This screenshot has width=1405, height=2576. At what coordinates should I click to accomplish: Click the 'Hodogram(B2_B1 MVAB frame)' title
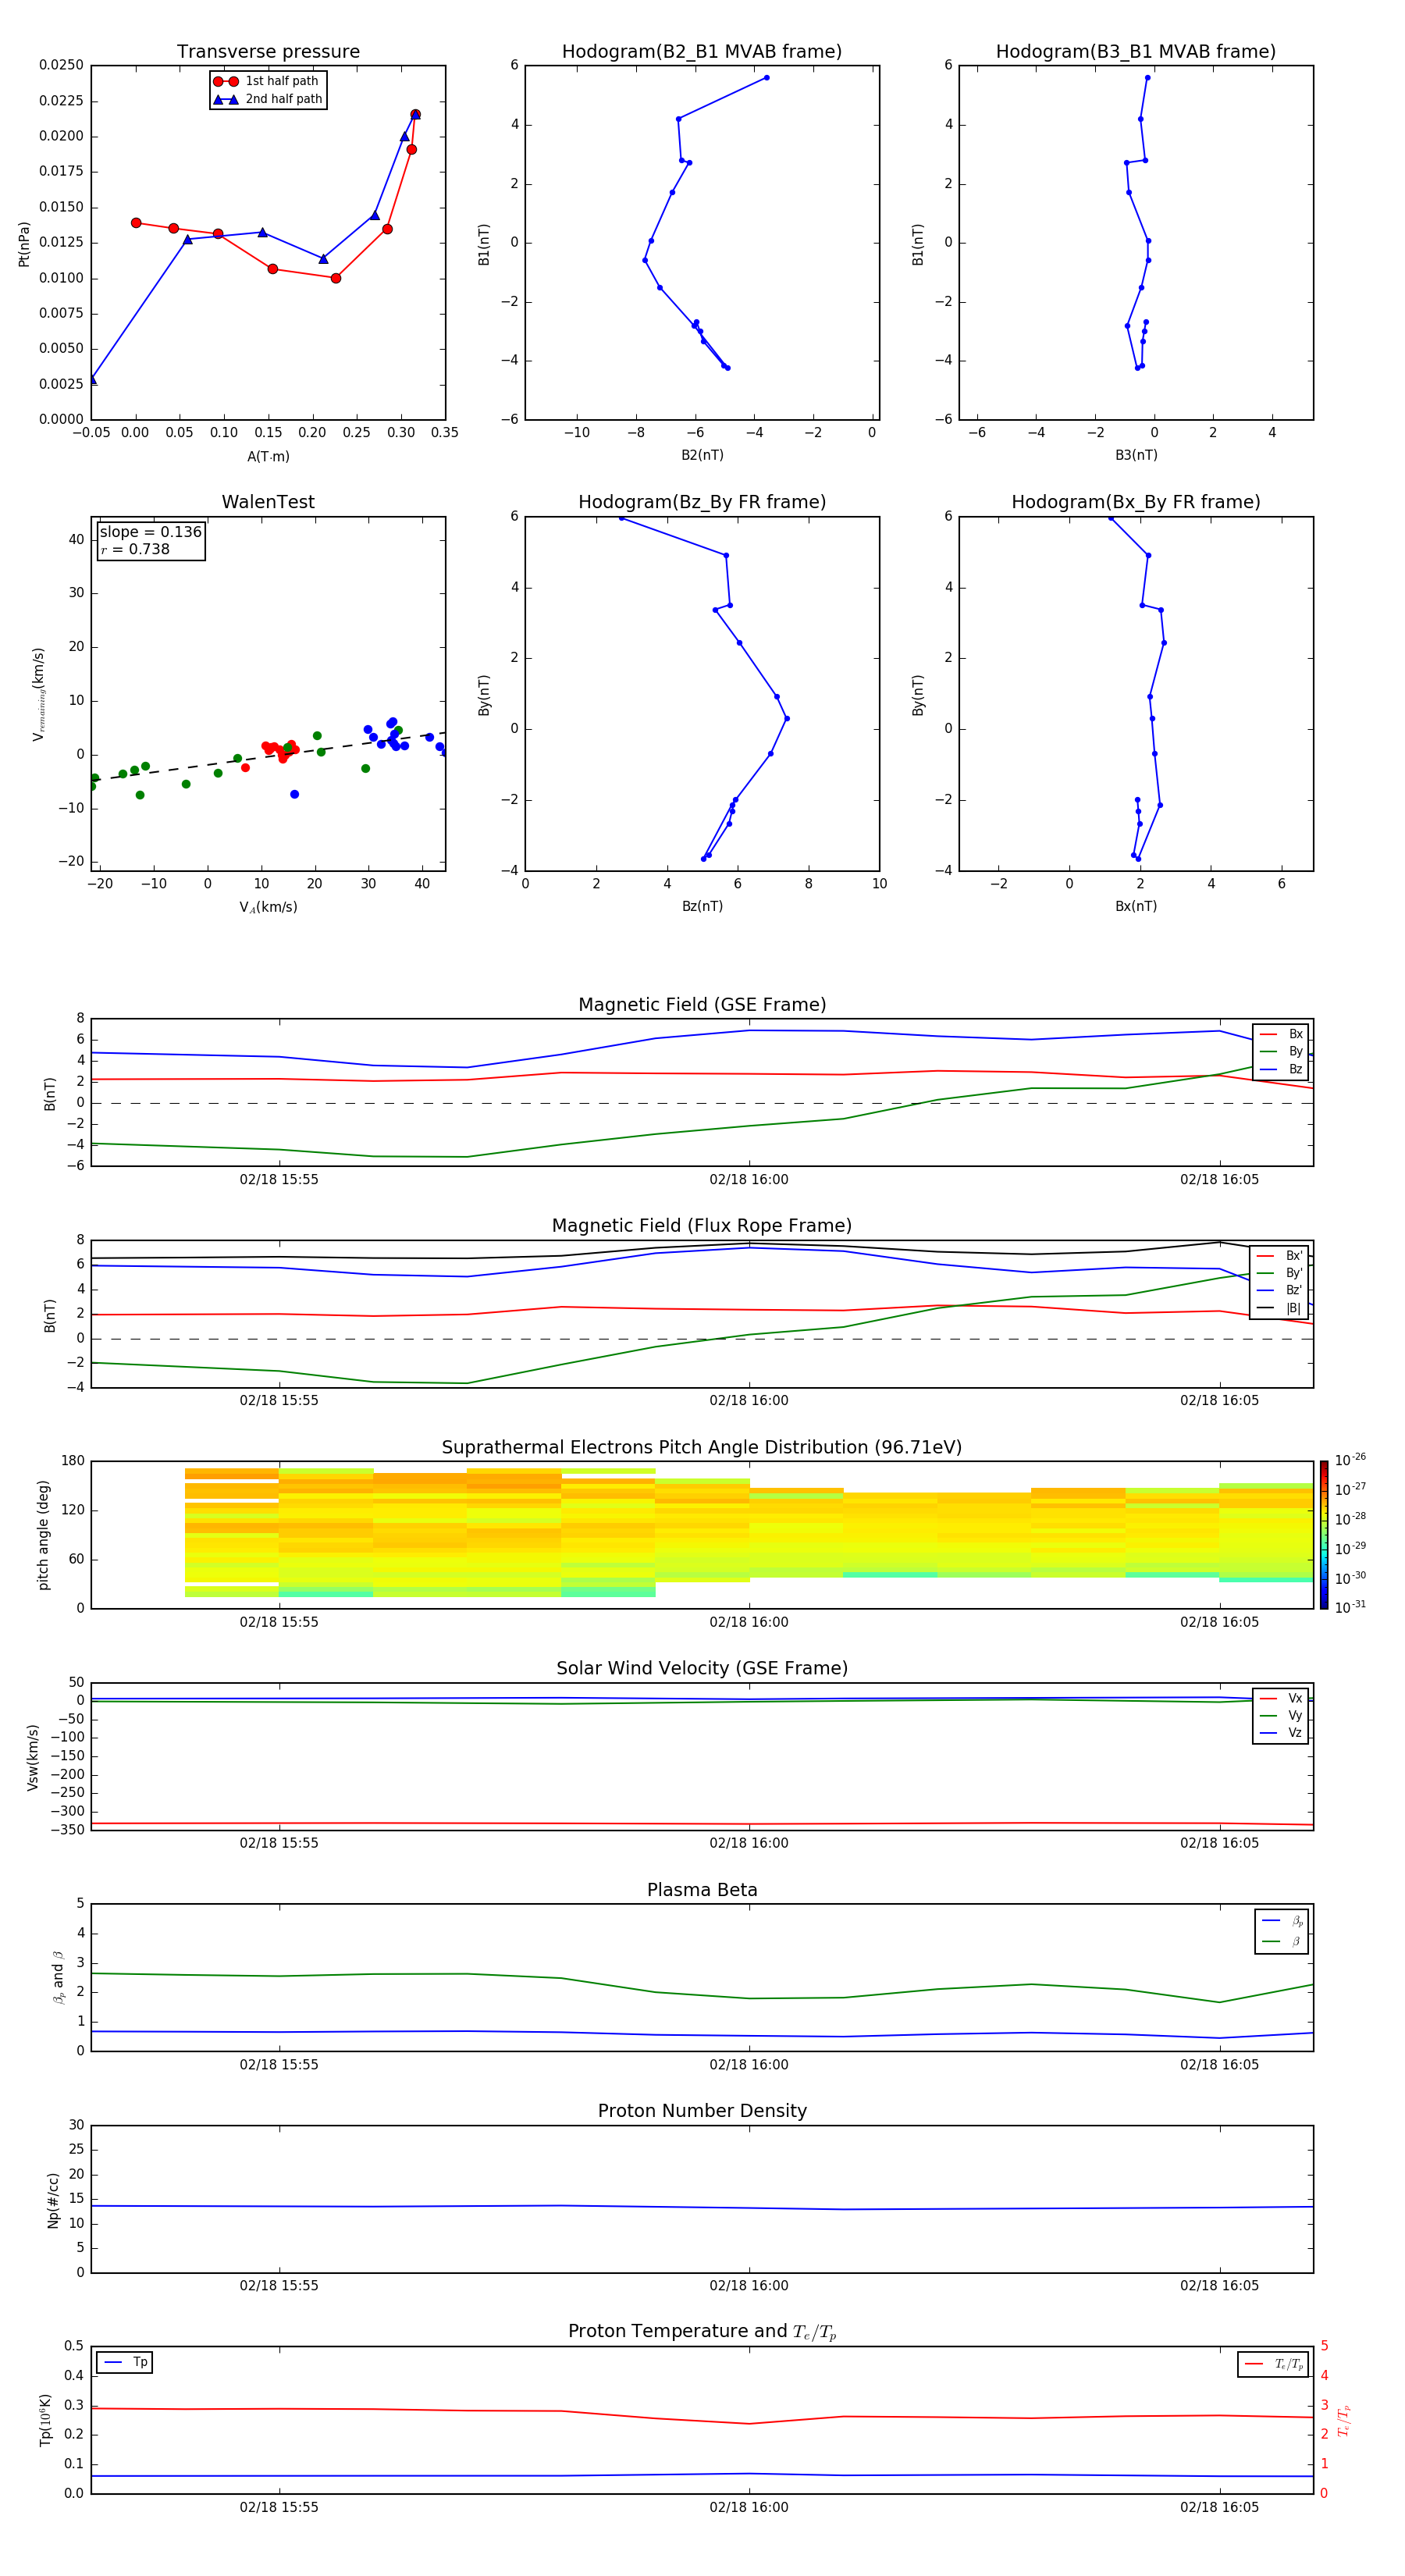(702, 52)
